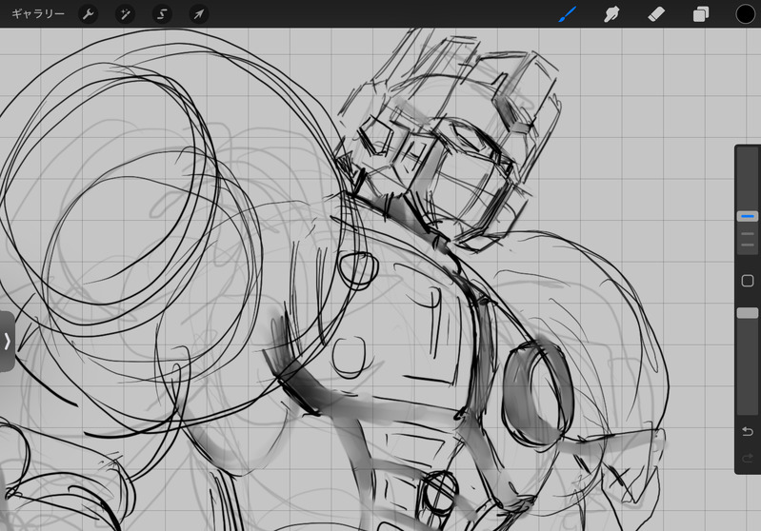The image size is (761, 531).
Task: Select the Smudge finger tool
Action: [611, 14]
